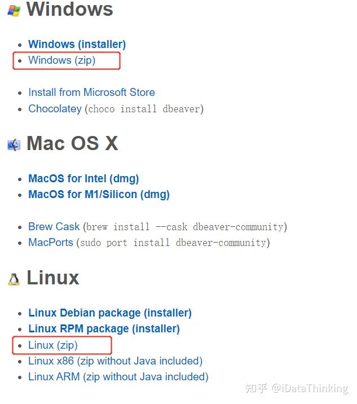The image size is (357, 404).
Task: Click the Mac OS X section heading
Action: coord(72,143)
